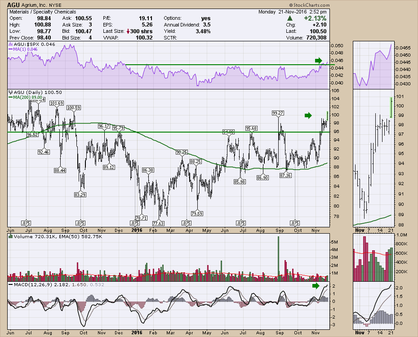Click the MACD(12,26,9) indicator legend

pos(32,284)
